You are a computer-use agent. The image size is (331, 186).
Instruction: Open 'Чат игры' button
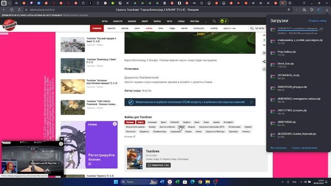[x=257, y=28]
